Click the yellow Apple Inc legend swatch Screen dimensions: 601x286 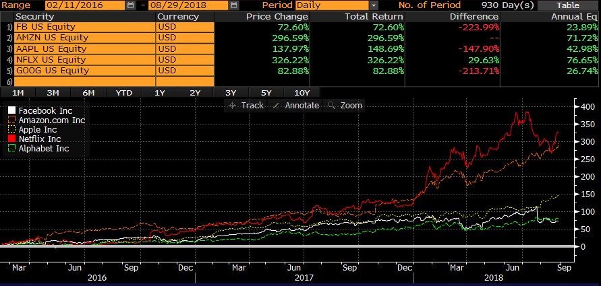(12, 130)
